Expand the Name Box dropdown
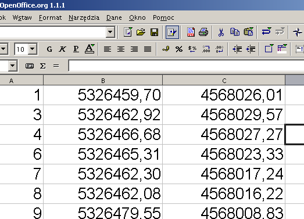This screenshot has width=304, height=219. tap(12, 66)
